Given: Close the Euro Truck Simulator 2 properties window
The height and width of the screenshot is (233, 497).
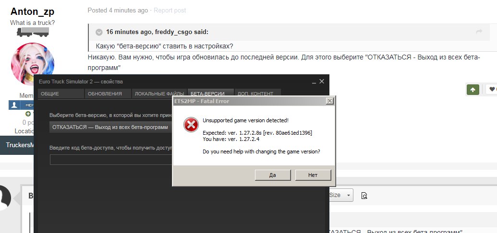Looking at the screenshot, I should [322, 82].
